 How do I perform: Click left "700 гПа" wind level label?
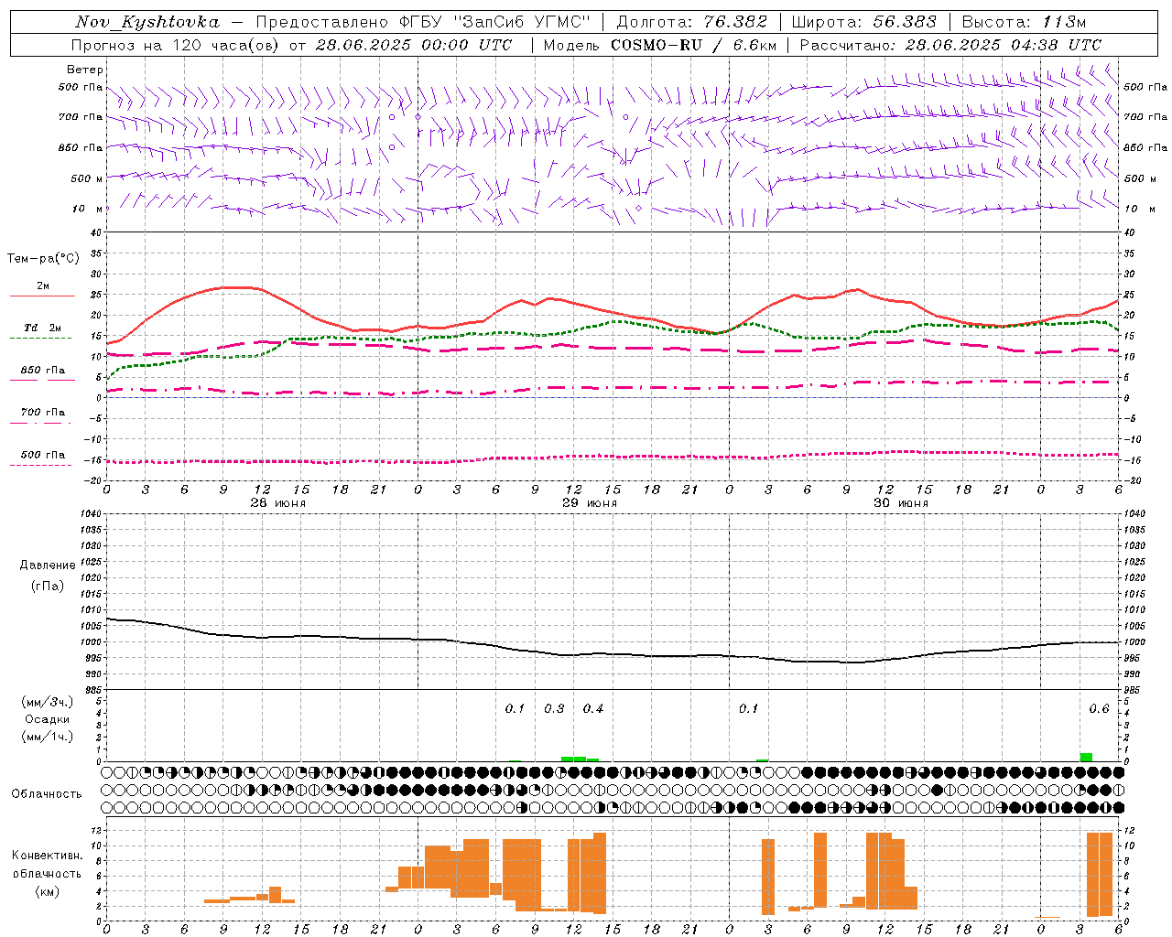pyautogui.click(x=81, y=117)
